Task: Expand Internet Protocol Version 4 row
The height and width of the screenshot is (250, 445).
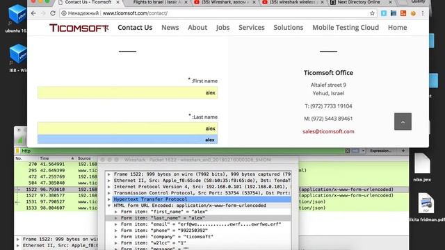Action: 109,187
